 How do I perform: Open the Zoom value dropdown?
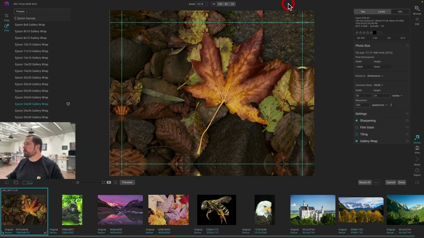pos(202,4)
